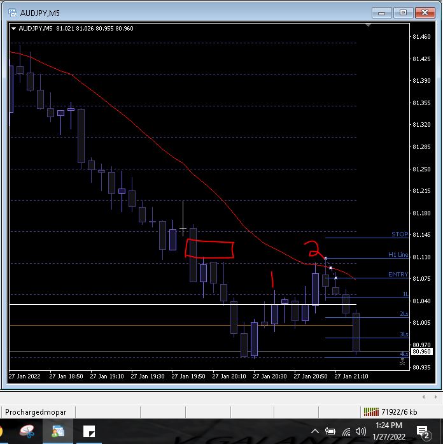Click the Prochargedmopar profile in status bar
Screen dimensions: 443x444
[36, 412]
